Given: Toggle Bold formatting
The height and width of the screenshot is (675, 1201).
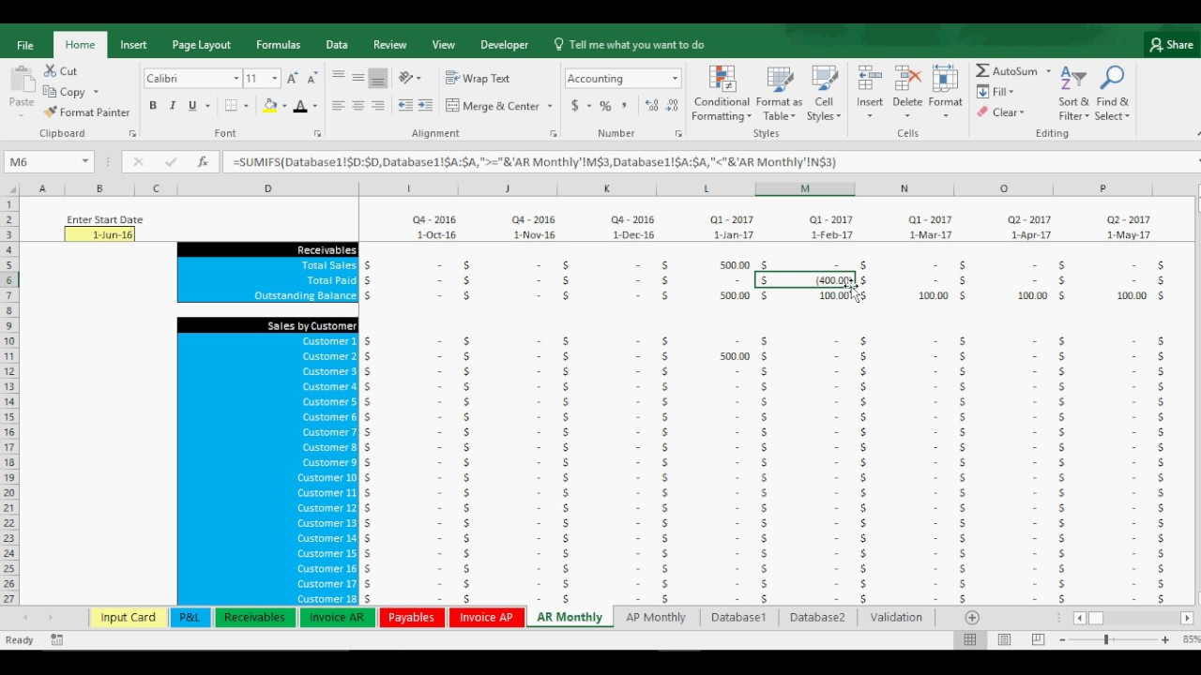Looking at the screenshot, I should (153, 106).
